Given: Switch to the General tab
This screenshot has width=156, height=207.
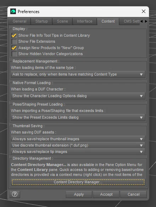Looking at the screenshot, I should pyautogui.click(x=19, y=22).
